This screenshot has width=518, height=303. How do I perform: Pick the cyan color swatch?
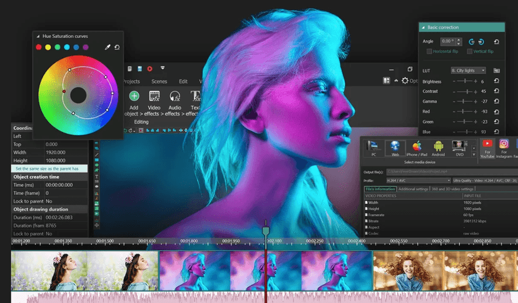(x=67, y=47)
